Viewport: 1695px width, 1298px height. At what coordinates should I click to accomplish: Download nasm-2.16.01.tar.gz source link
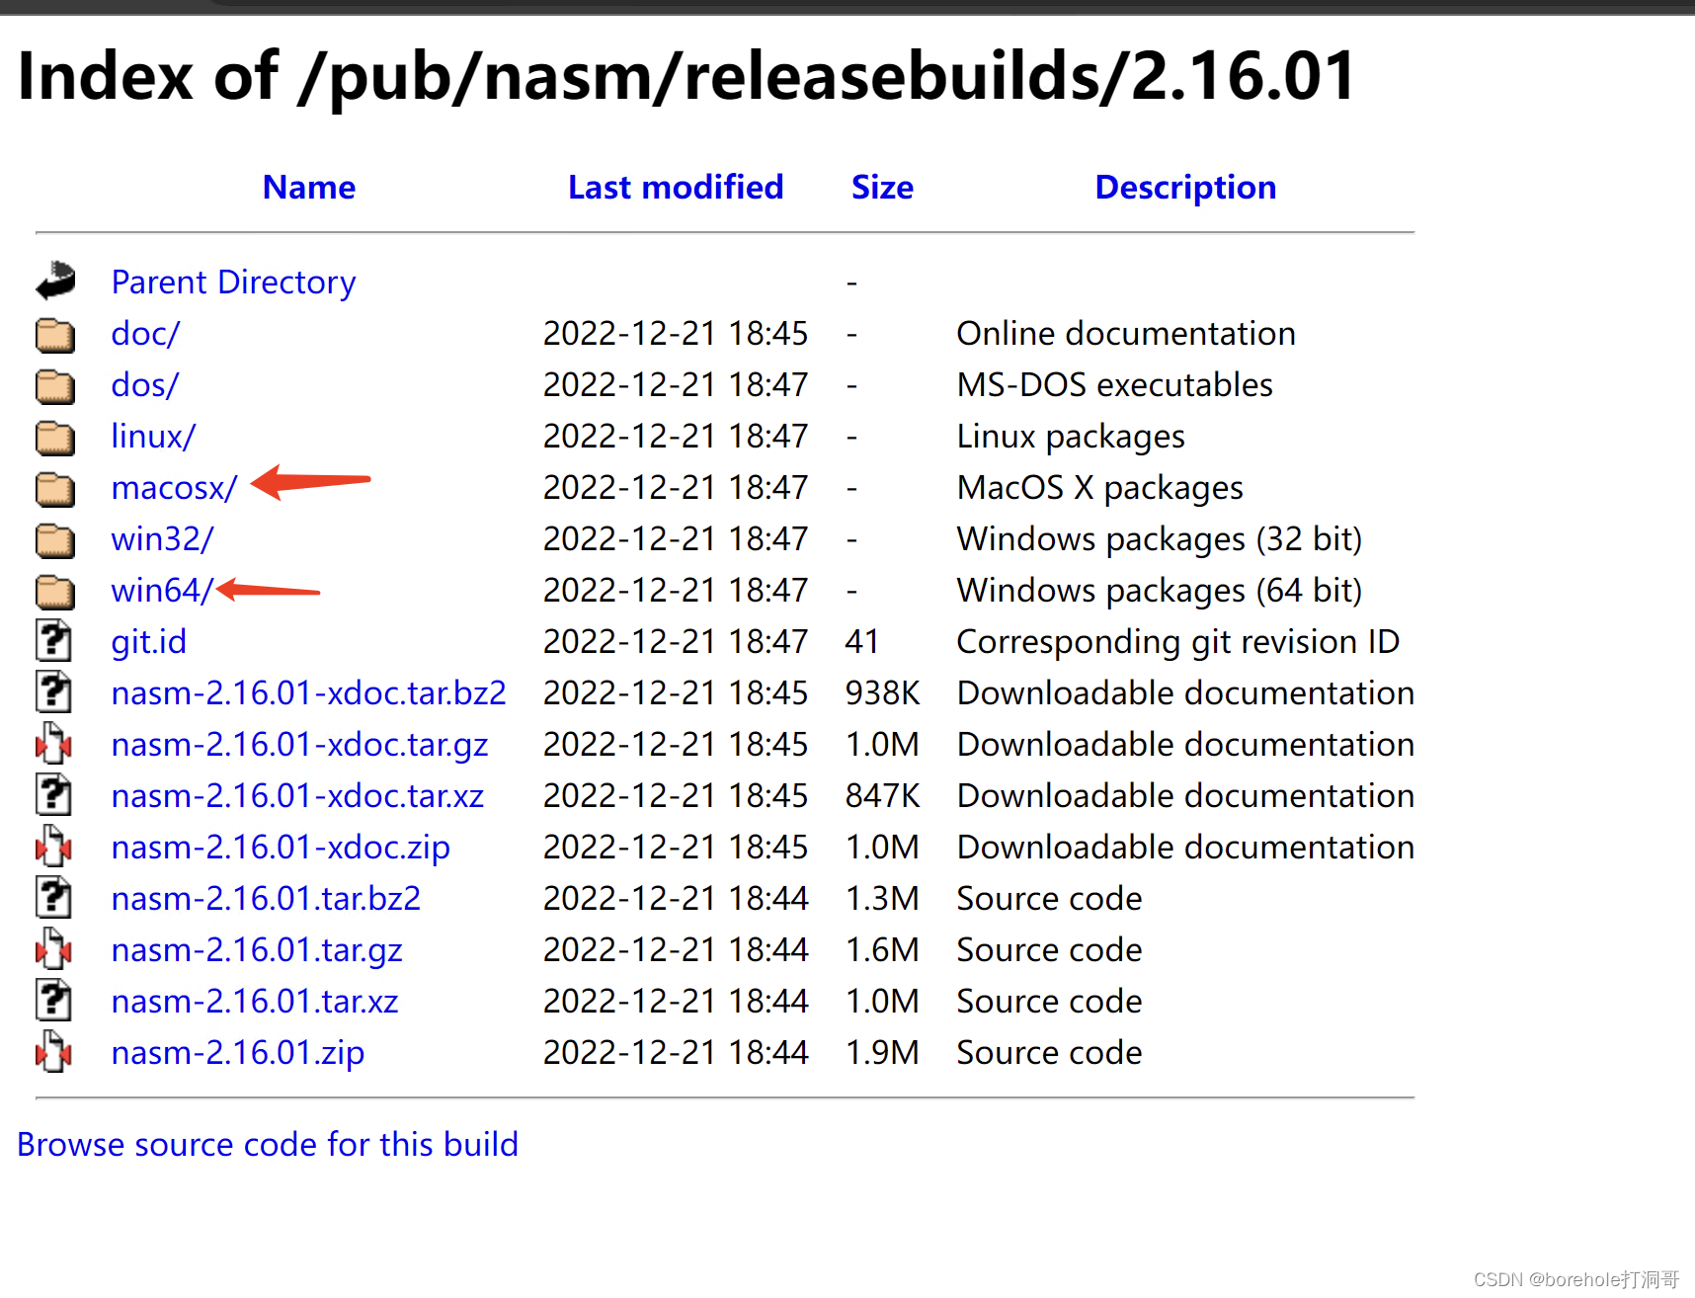[257, 950]
